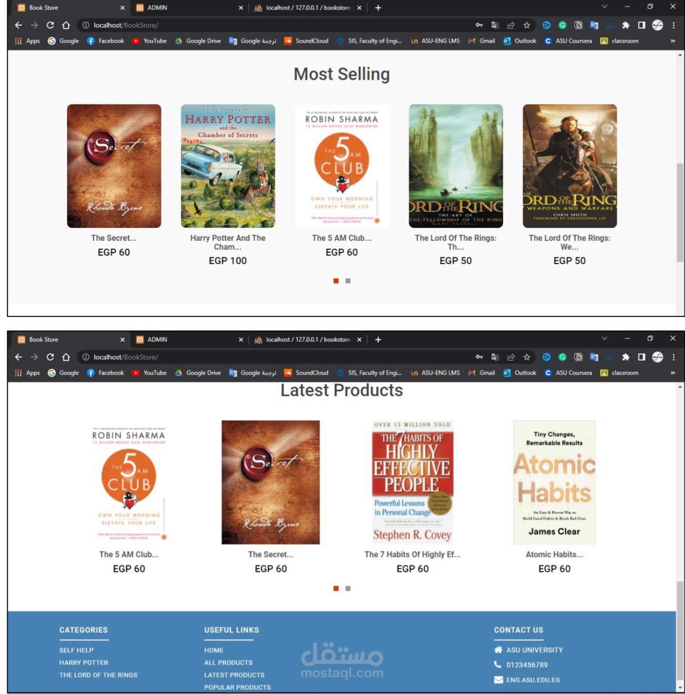The image size is (685, 694).
Task: Close Book Store tab in top browser window
Action: [x=122, y=8]
